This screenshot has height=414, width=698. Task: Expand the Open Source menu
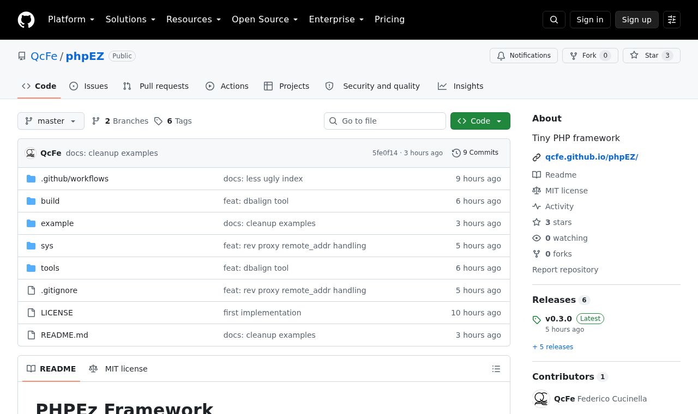265,20
